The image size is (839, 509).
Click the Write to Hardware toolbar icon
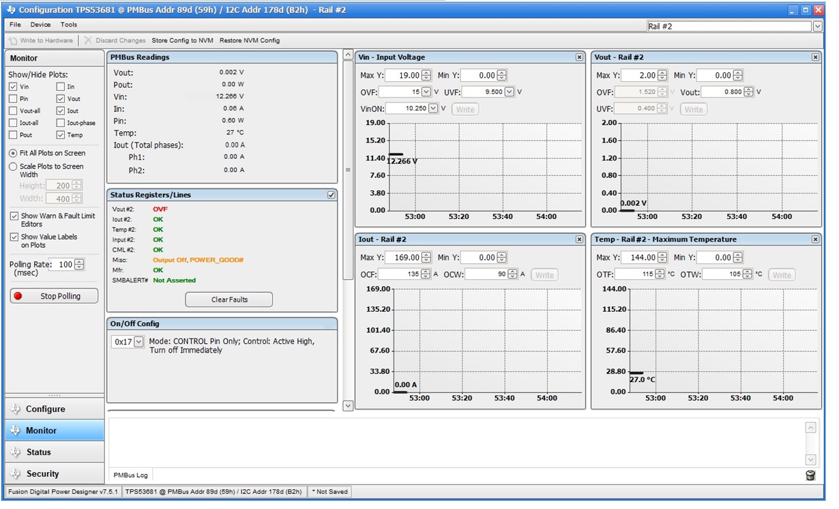[x=13, y=41]
